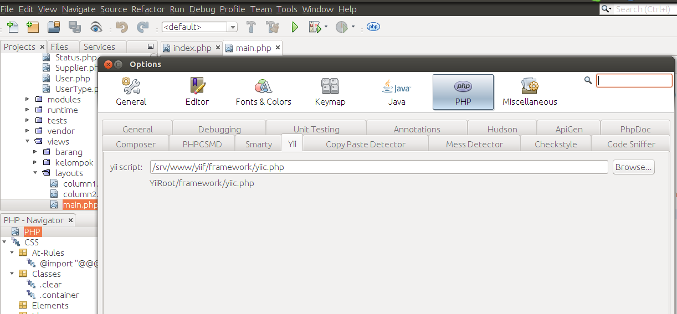Switch to the Composer tab
Screen dimensions: 677x314
coord(136,144)
